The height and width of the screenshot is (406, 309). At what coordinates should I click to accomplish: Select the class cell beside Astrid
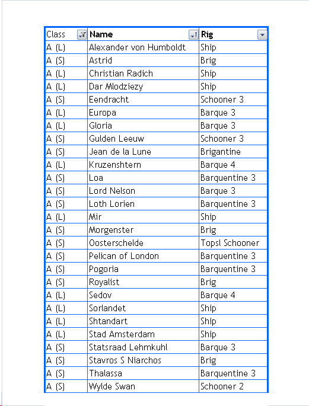[66, 60]
